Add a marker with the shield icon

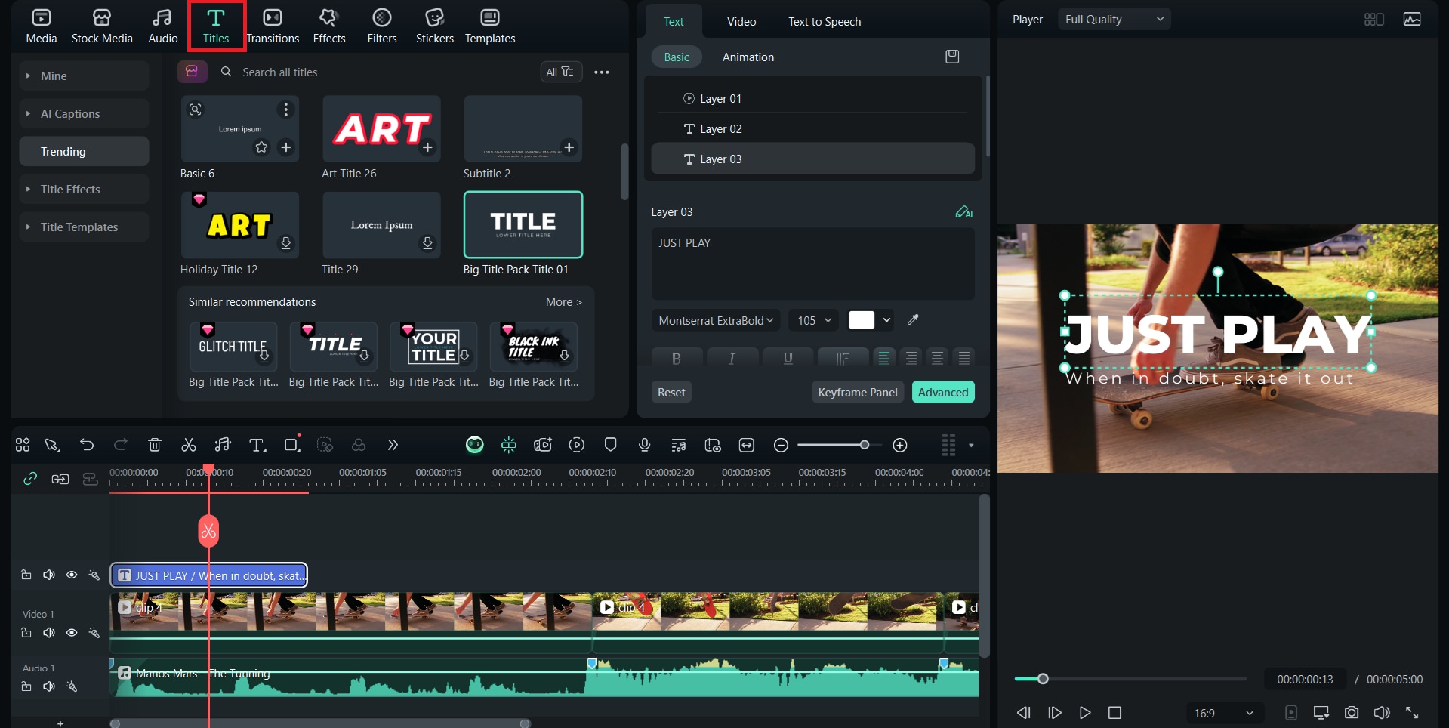pos(611,445)
